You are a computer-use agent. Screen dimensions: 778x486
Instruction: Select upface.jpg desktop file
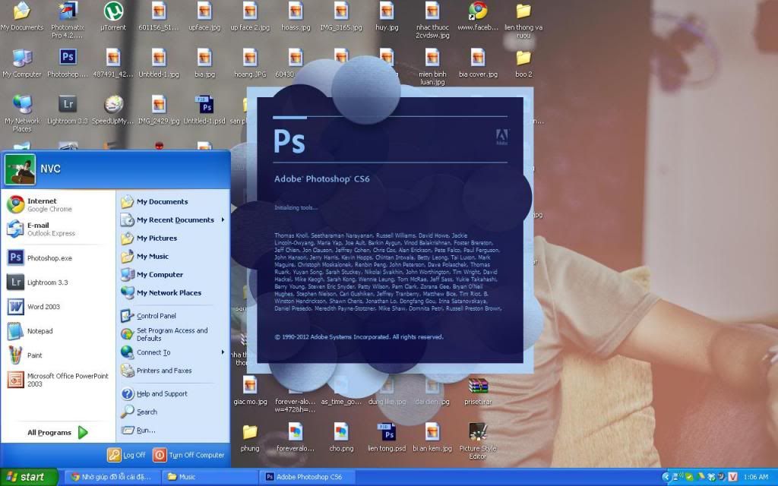click(204, 17)
